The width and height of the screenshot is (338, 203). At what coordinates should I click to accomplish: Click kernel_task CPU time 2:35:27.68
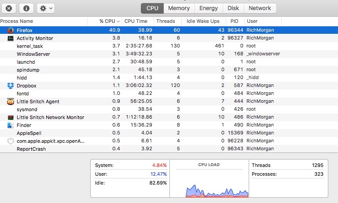139,46
